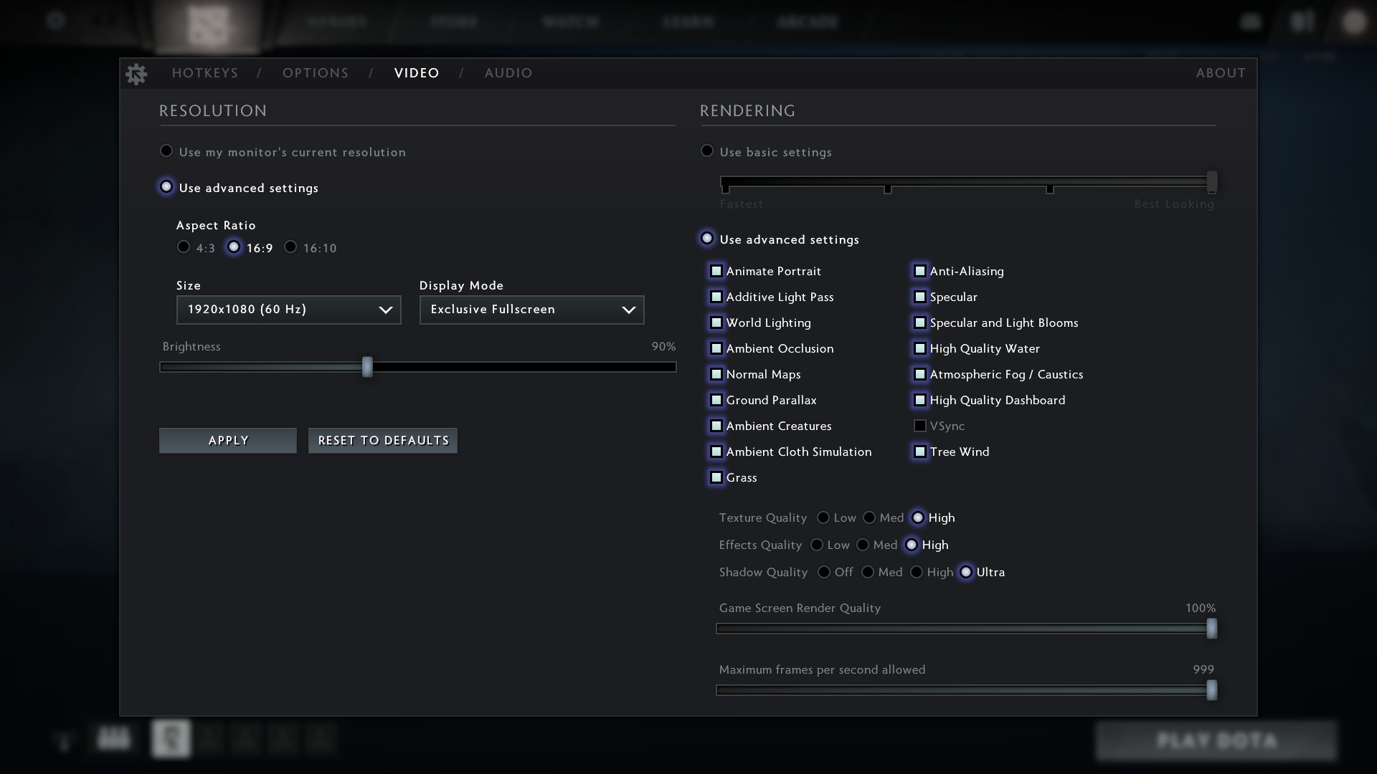Expand the Size resolution dropdown
1377x774 pixels.
(288, 310)
